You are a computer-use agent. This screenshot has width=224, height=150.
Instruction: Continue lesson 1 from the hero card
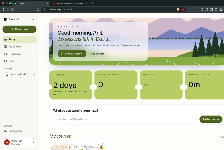coord(72,54)
